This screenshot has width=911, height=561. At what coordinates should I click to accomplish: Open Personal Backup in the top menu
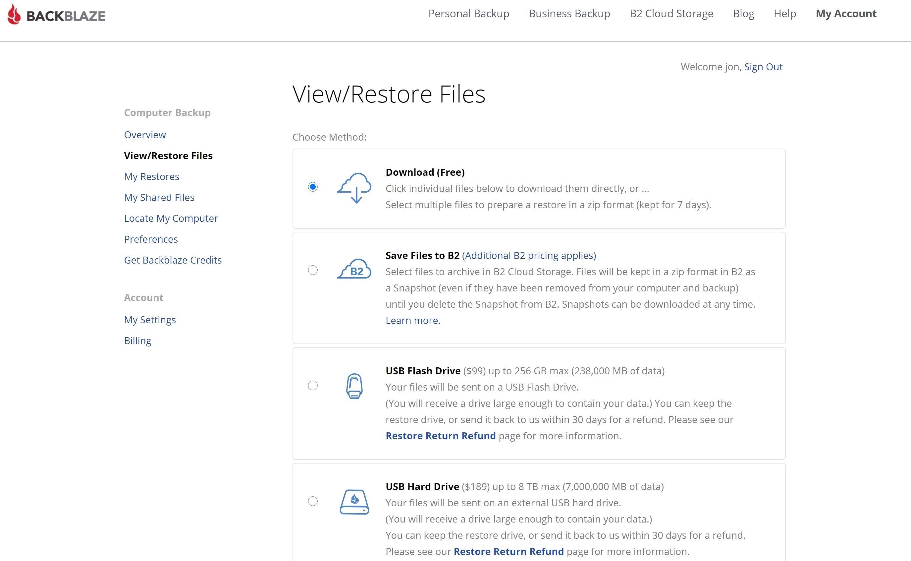pyautogui.click(x=469, y=14)
